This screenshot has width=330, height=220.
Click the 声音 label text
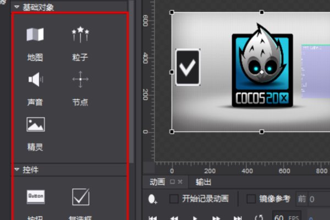pyautogui.click(x=35, y=102)
